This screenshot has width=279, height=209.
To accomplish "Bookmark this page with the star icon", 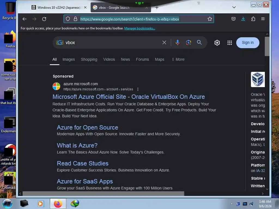I will [x=210, y=19].
